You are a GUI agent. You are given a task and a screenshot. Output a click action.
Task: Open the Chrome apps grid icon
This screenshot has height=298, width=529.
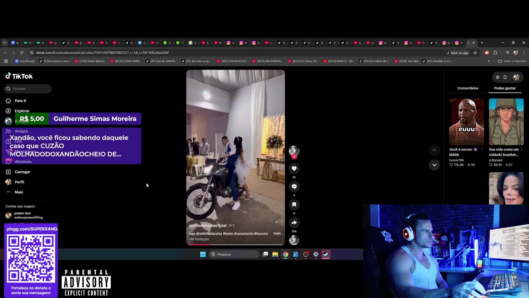pos(6,61)
